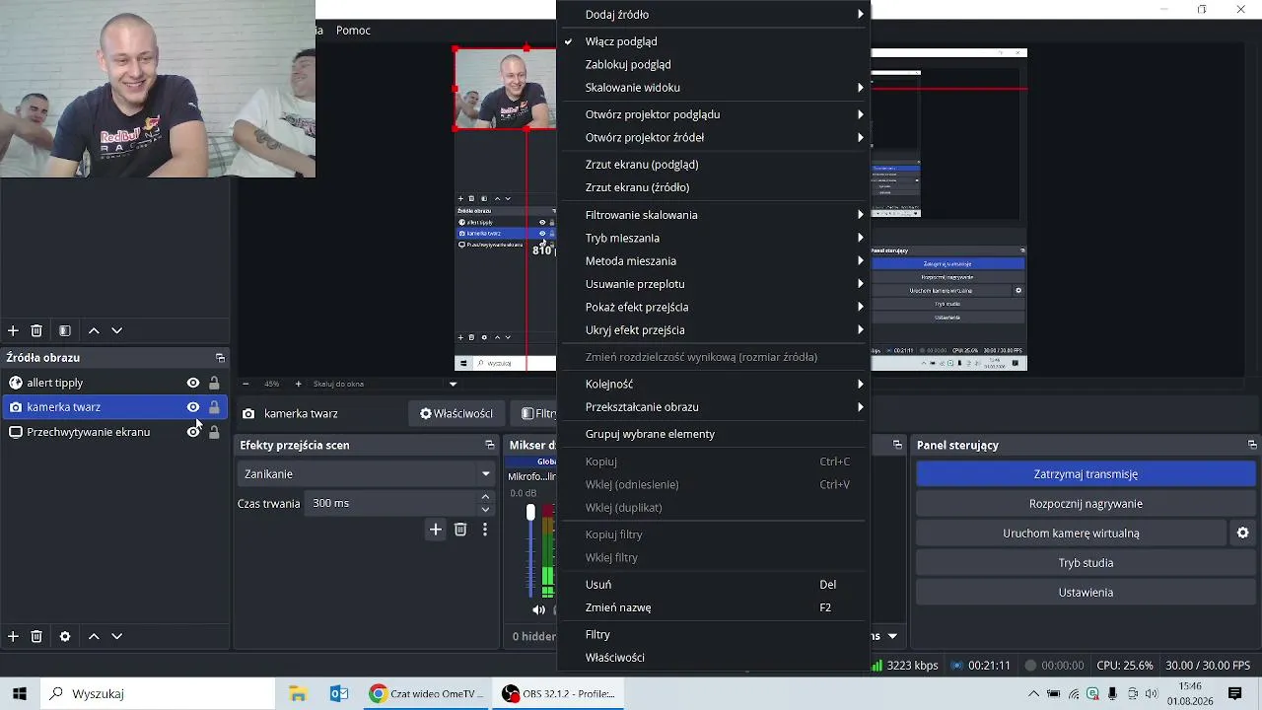The width and height of the screenshot is (1262, 710).
Task: Choose Zrzut ekranu (podgląd) from context menu
Action: coord(714,165)
